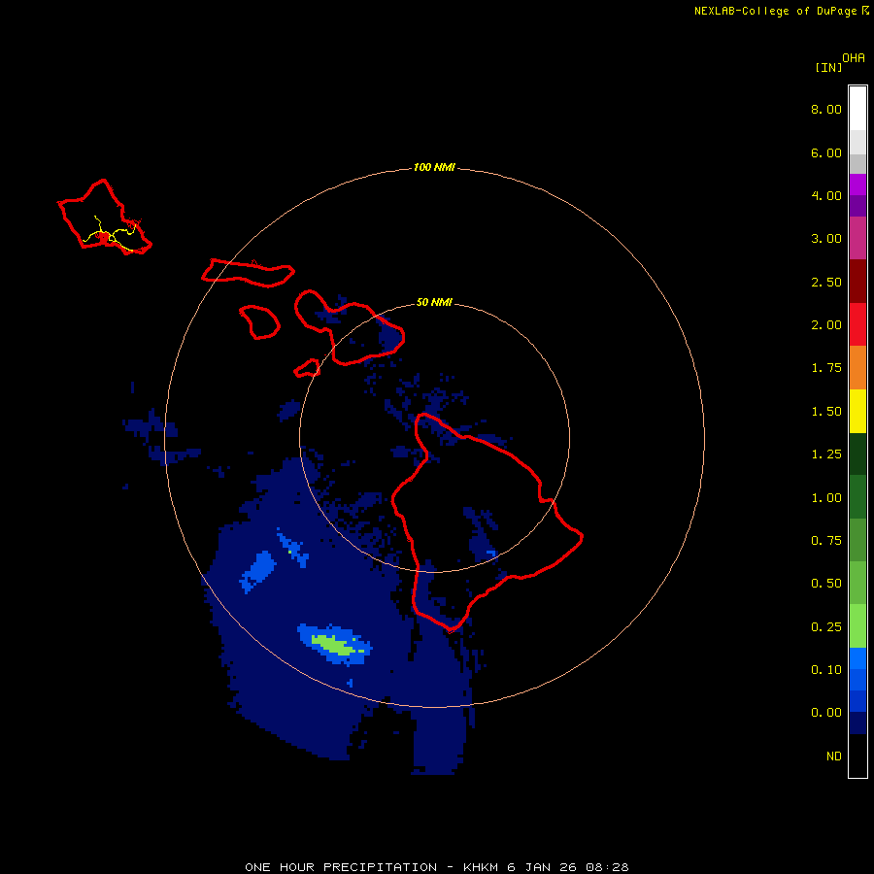Click the 50 NMI range ring label
The height and width of the screenshot is (874, 874).
coord(434,302)
